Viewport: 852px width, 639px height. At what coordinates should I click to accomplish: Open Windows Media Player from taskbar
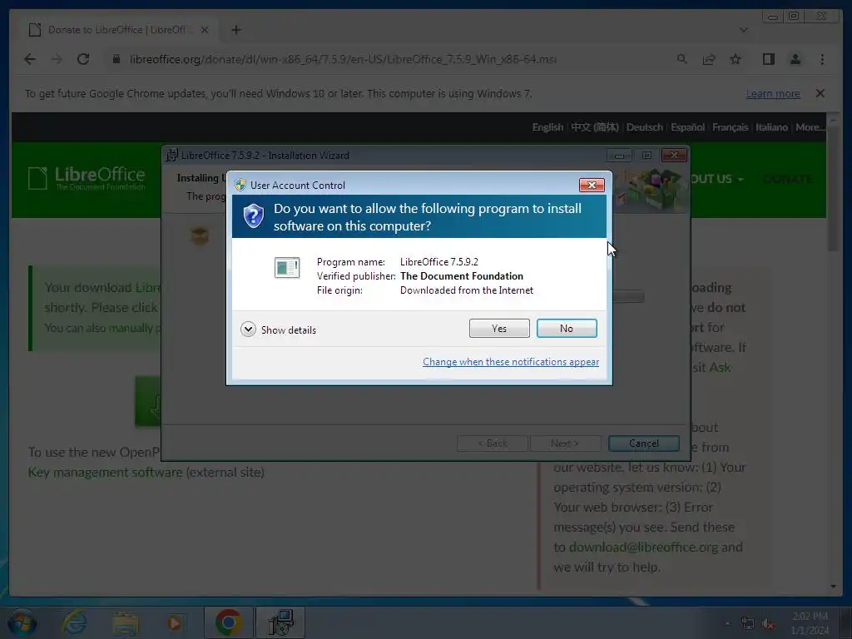(175, 622)
